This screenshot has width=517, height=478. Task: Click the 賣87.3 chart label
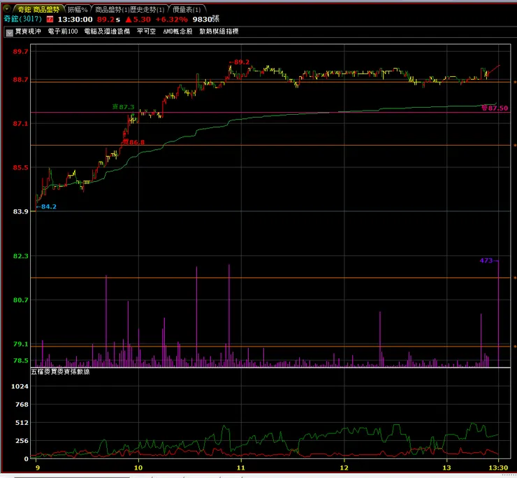click(124, 107)
